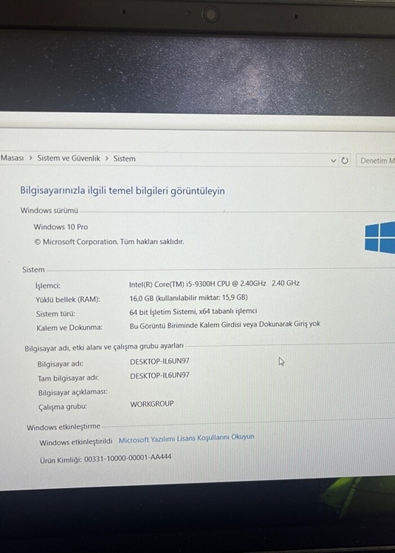Open the address bar history dropdown arrow
395x553 pixels.
point(333,160)
